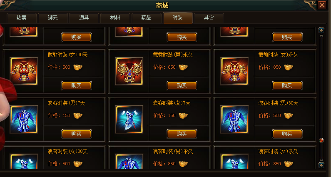Image resolution: width=331 pixels, height=177 pixels.
Task: Click the red scrollbar handle knob
Action: coord(321,140)
